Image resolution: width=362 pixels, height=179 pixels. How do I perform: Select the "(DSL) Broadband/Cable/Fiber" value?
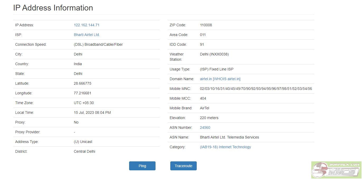98,44
